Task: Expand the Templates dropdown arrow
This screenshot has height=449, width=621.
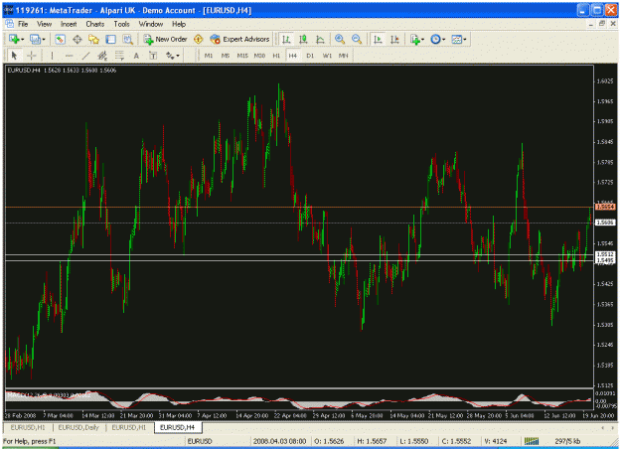Action: tap(465, 39)
